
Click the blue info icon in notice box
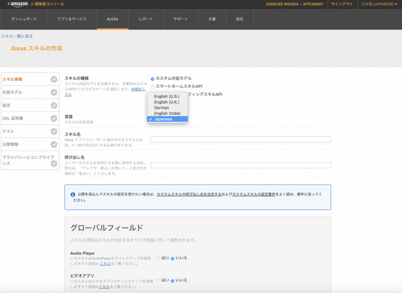click(x=72, y=194)
